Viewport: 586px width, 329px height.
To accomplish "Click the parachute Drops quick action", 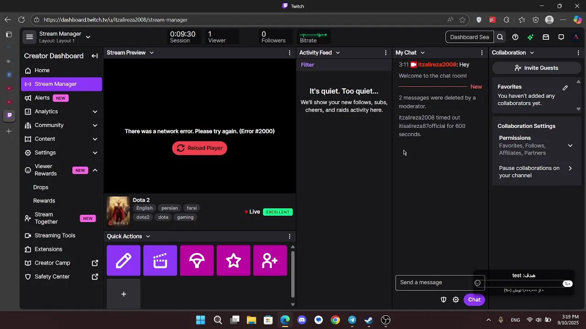I will (197, 260).
